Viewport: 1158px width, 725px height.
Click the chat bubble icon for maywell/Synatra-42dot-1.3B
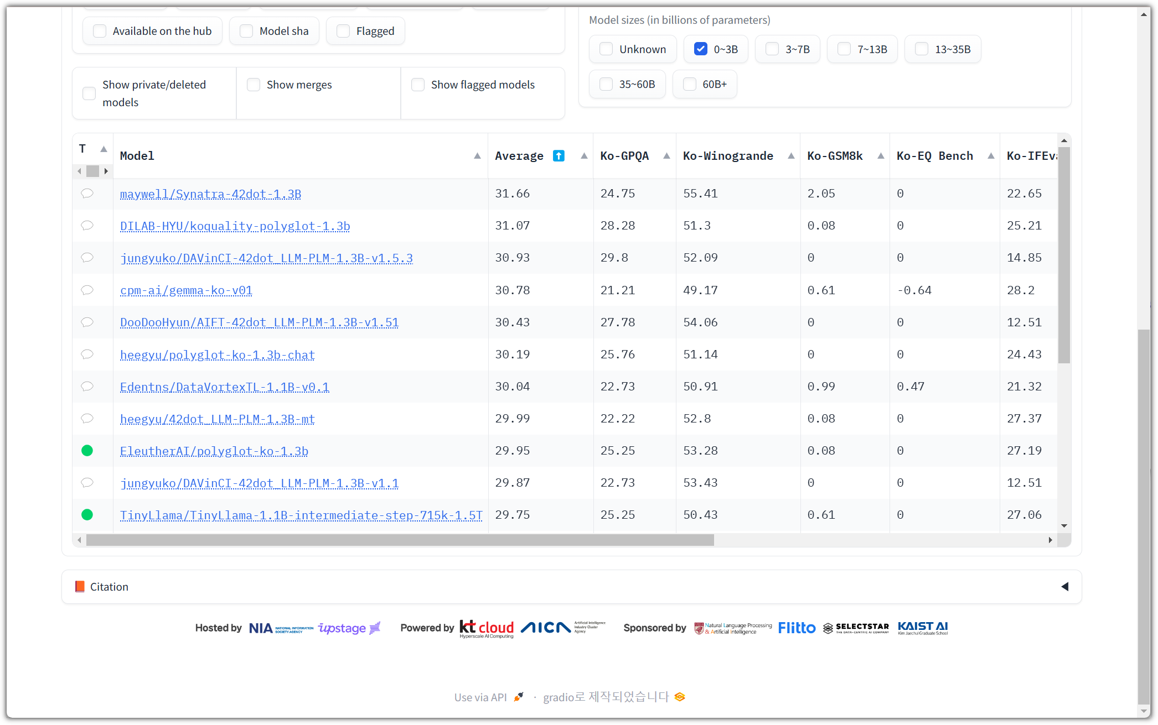pos(87,194)
